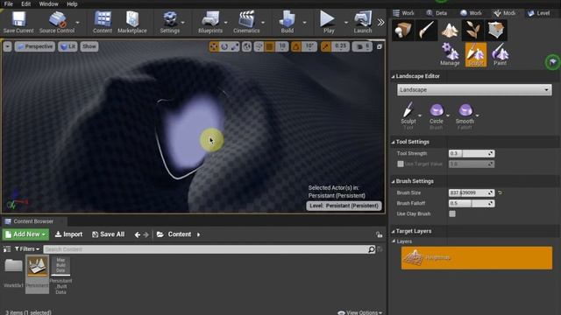Expand the toolbar overflow chevrons

[380, 22]
